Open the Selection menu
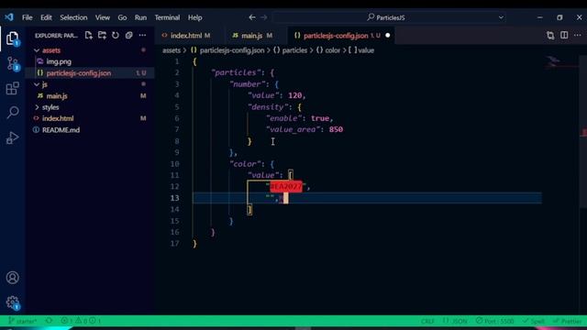 (x=73, y=17)
